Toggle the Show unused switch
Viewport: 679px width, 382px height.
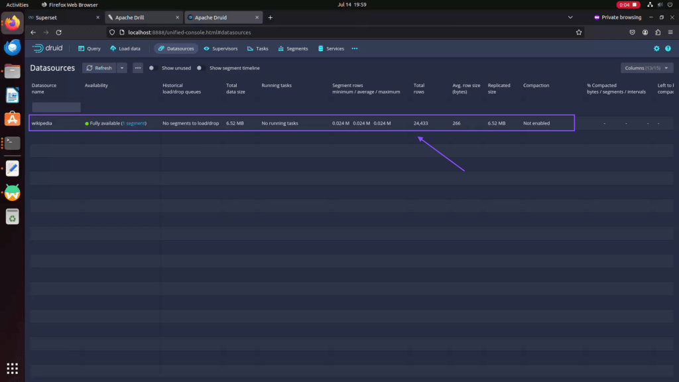pyautogui.click(x=152, y=68)
